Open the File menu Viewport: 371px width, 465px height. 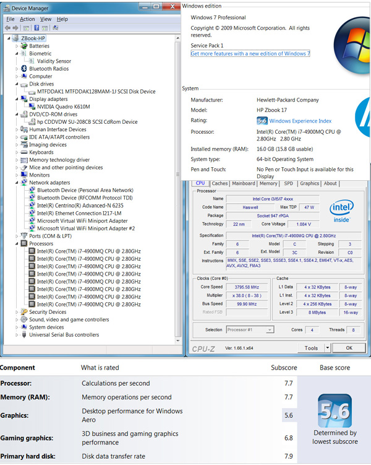(x=11, y=19)
